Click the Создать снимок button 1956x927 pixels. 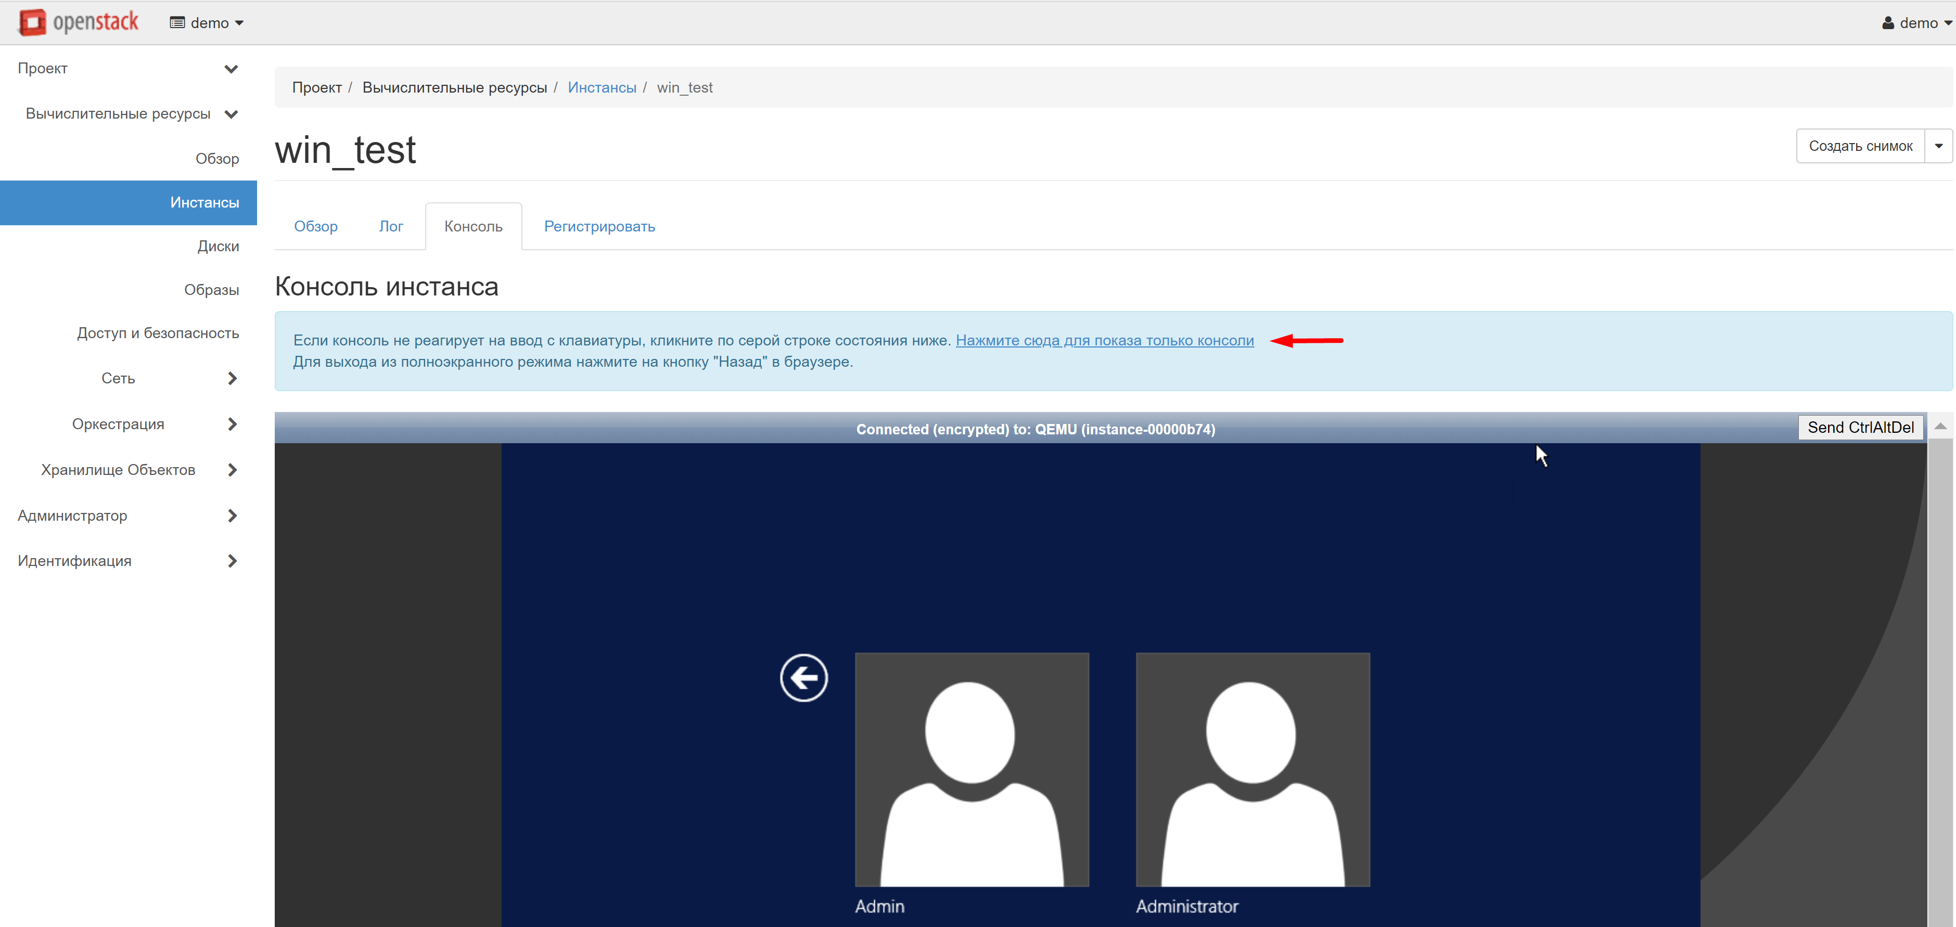(x=1860, y=146)
